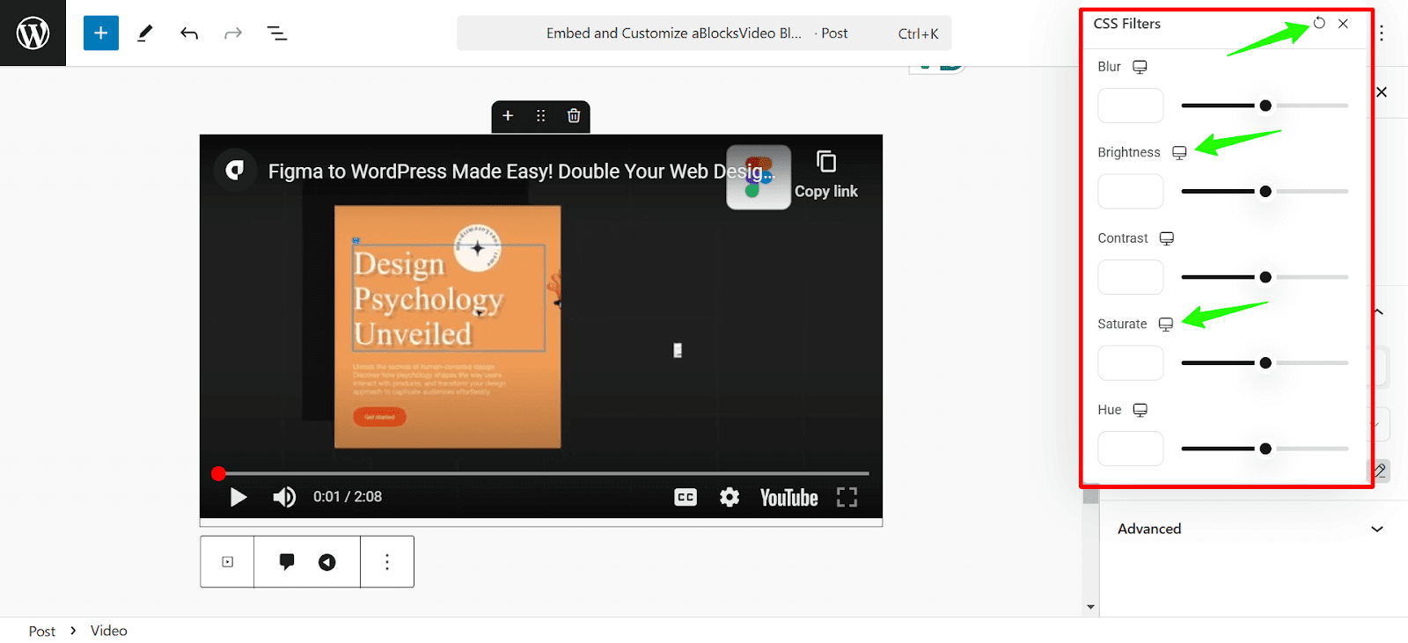
Task: Click the Redo arrow
Action: (233, 33)
